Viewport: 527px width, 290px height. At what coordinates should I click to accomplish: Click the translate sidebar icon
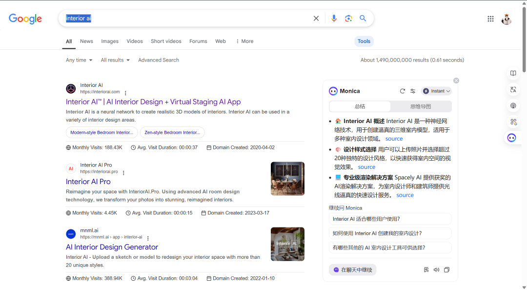[513, 89]
